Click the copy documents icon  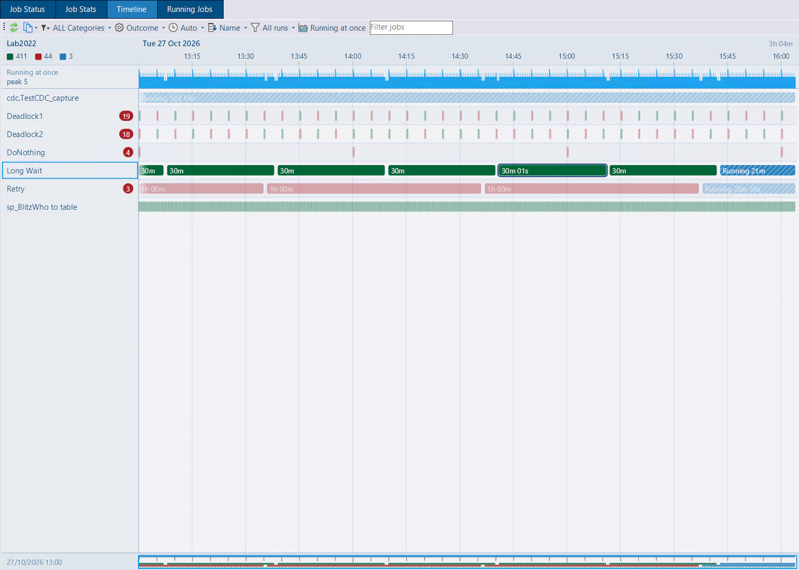tap(27, 28)
